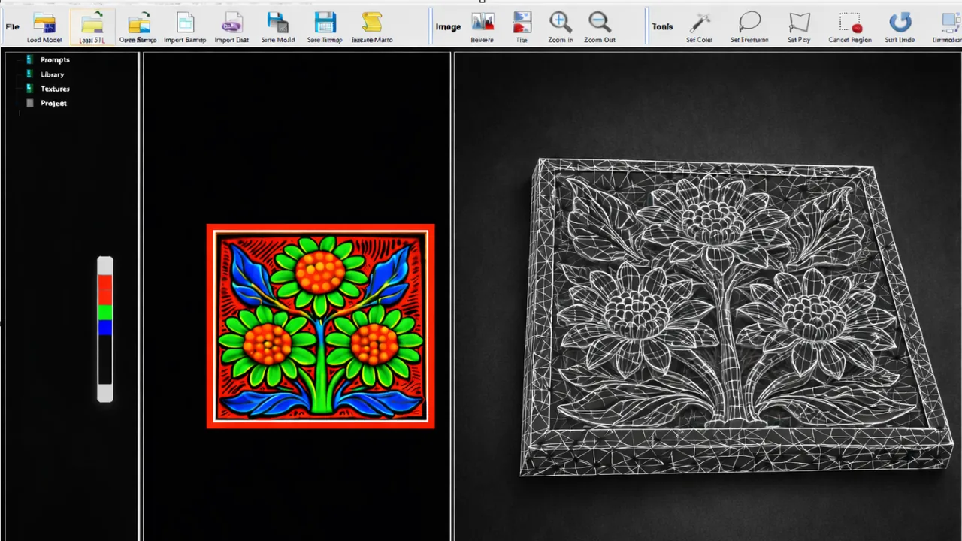The image size is (962, 541).
Task: Run the yellow scroll Execute Macro icon
Action: (x=371, y=23)
